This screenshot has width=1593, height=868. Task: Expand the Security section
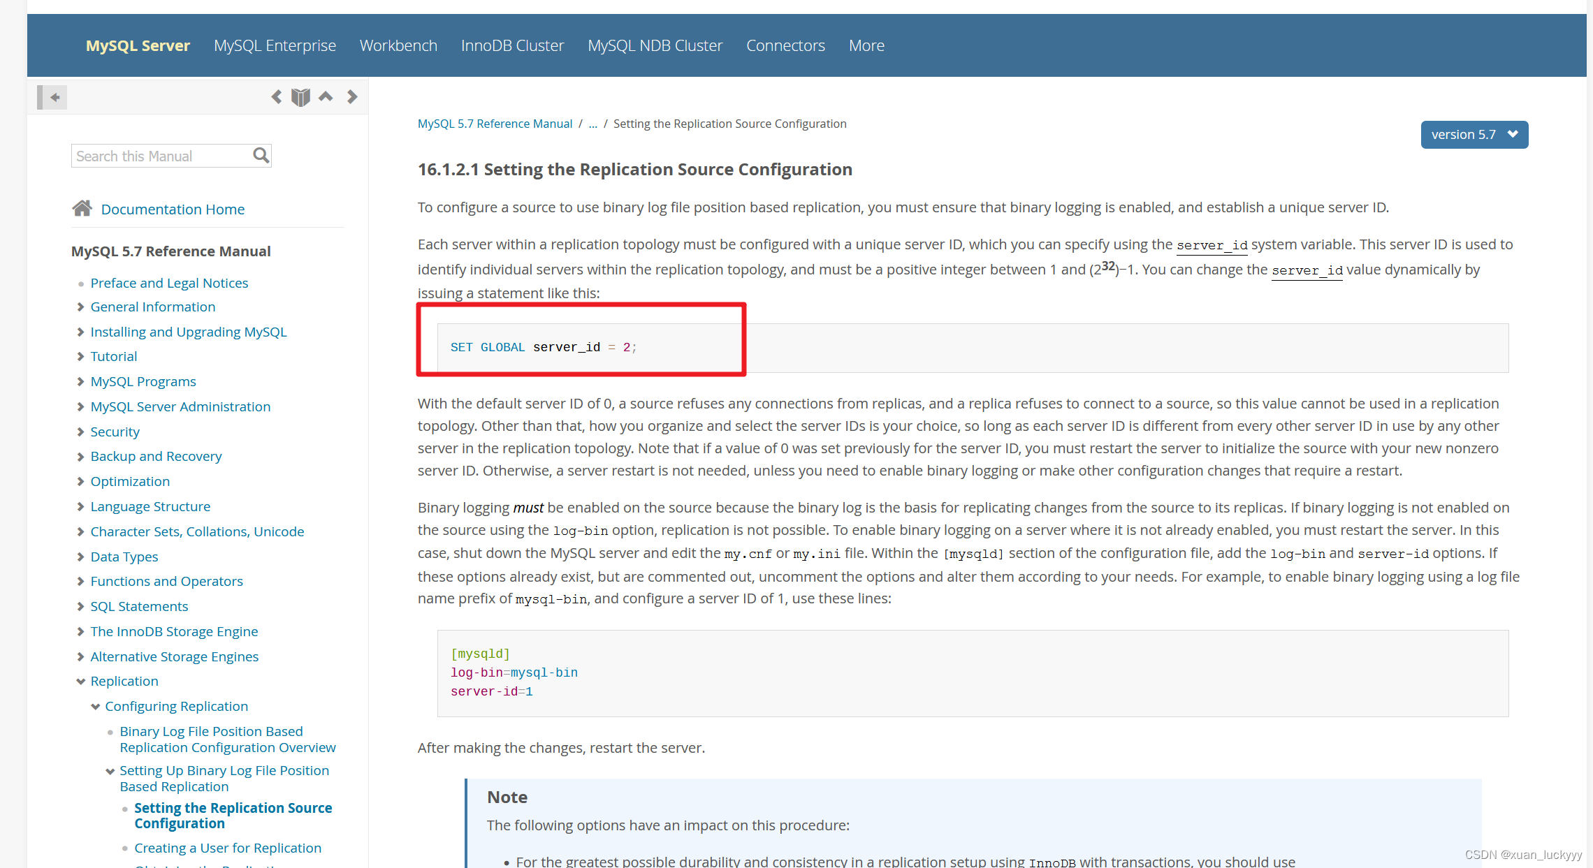click(79, 431)
